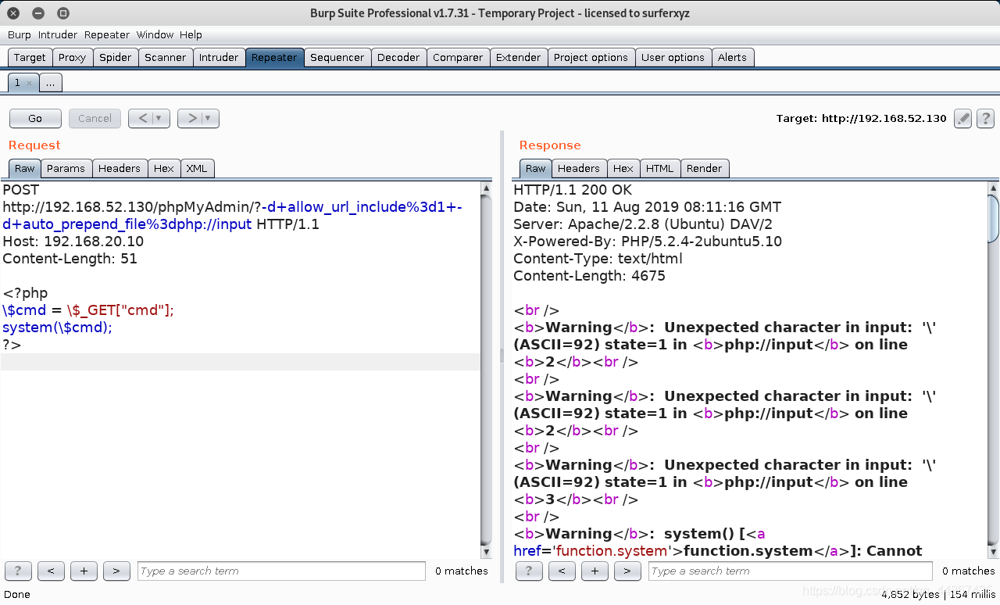Open the Response Render tab

(705, 169)
